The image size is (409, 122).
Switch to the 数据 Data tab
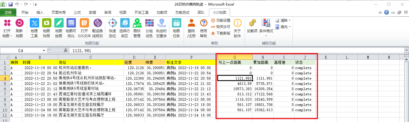click(93, 13)
